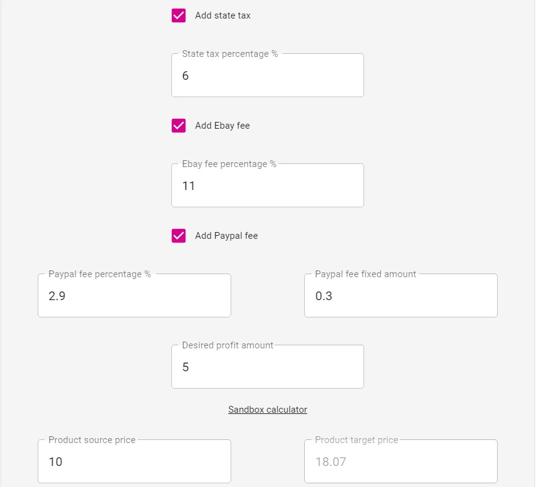This screenshot has width=536, height=487.
Task: Click the 'Paypal fee percentage %' floating label
Action: tap(100, 274)
